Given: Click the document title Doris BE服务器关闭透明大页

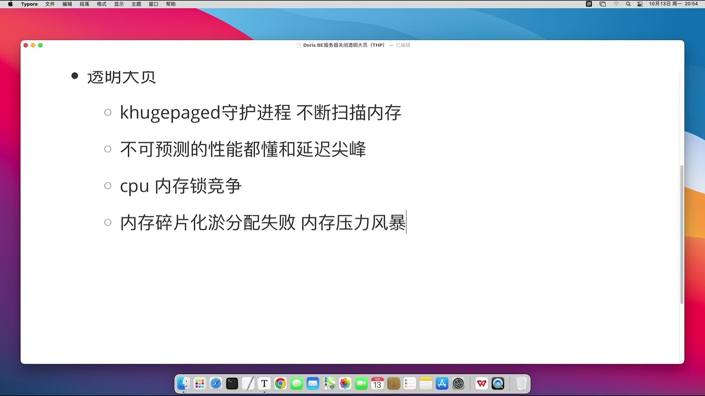Looking at the screenshot, I should [344, 45].
